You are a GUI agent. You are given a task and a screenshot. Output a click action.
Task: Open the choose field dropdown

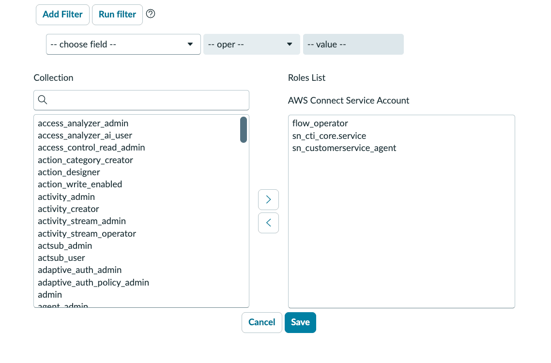point(123,44)
